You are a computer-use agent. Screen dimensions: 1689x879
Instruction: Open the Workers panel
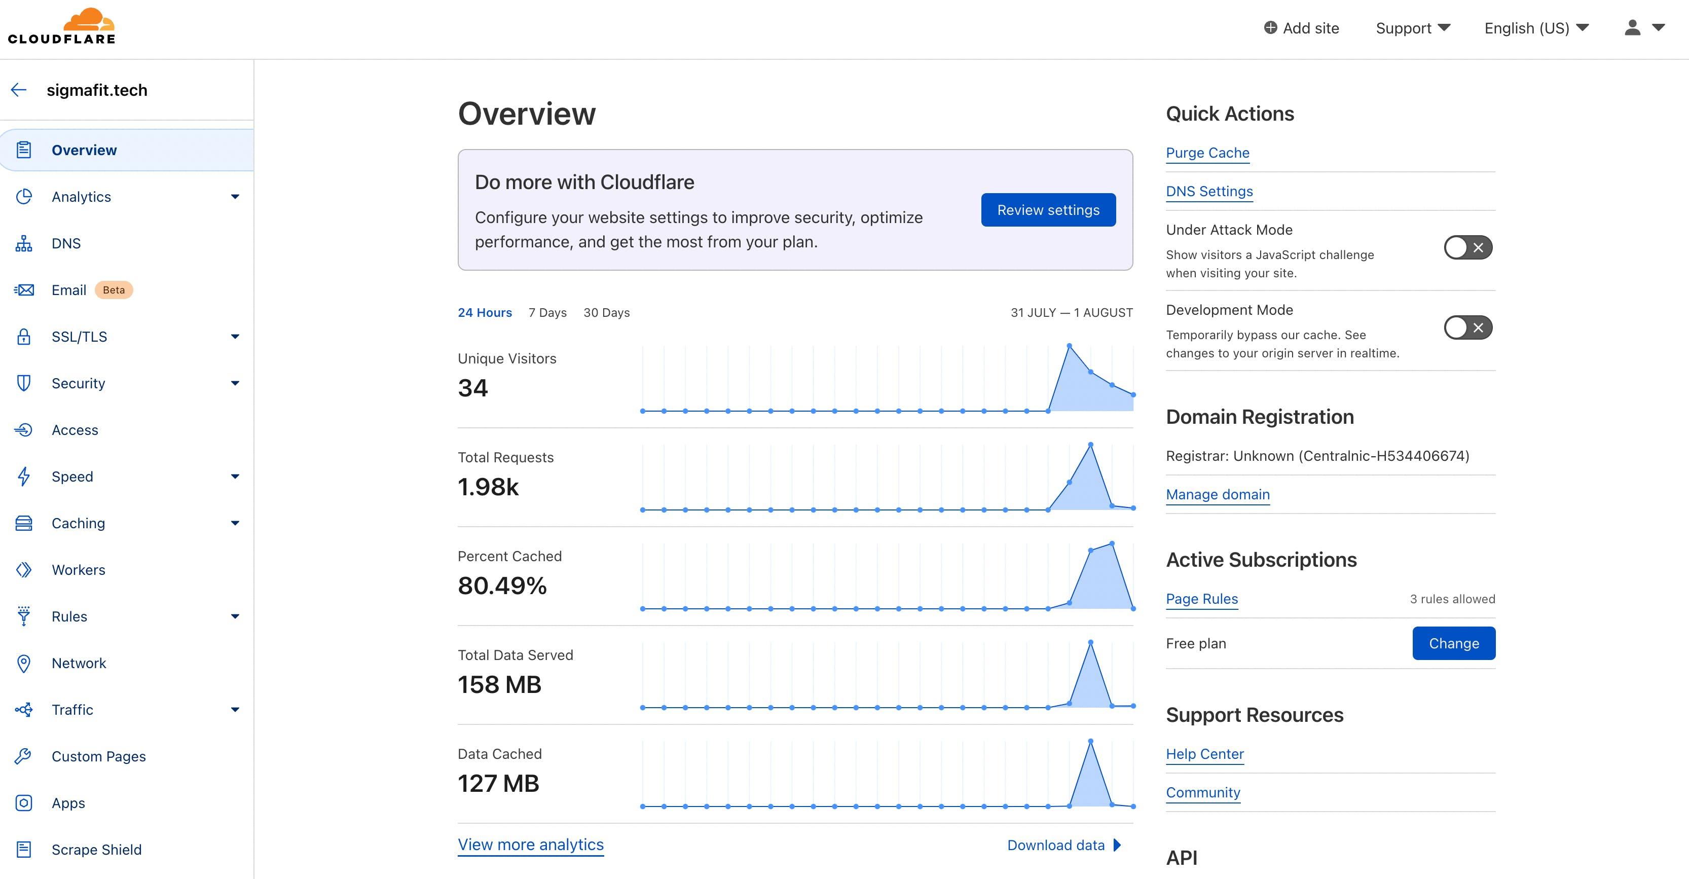coord(78,569)
